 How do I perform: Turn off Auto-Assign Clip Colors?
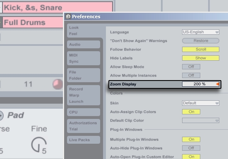point(191,112)
